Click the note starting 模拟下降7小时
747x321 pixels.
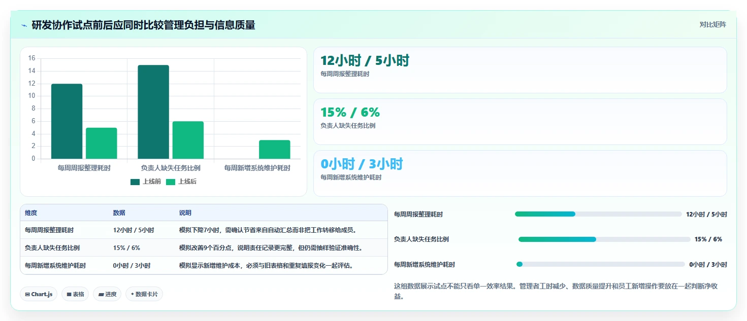[x=268, y=230]
